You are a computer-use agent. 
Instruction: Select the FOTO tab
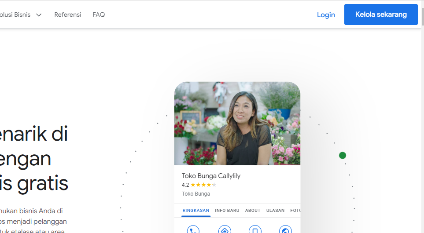tap(295, 210)
